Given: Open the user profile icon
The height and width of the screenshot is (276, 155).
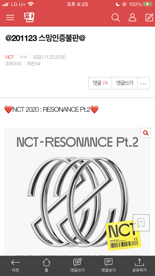Looking at the screenshot, I should (132, 17).
